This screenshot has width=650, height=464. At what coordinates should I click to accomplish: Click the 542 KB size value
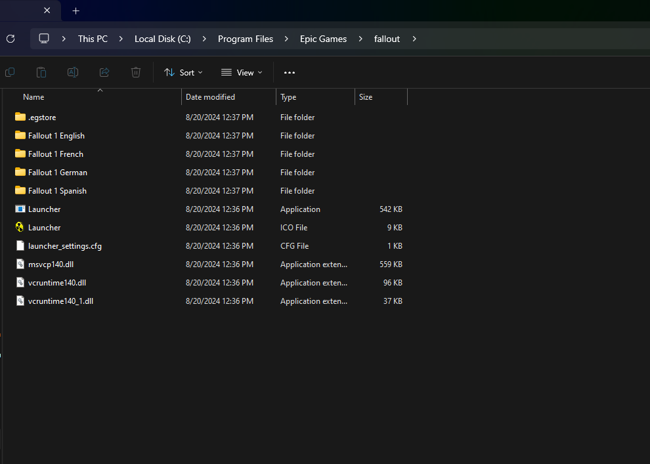click(391, 209)
